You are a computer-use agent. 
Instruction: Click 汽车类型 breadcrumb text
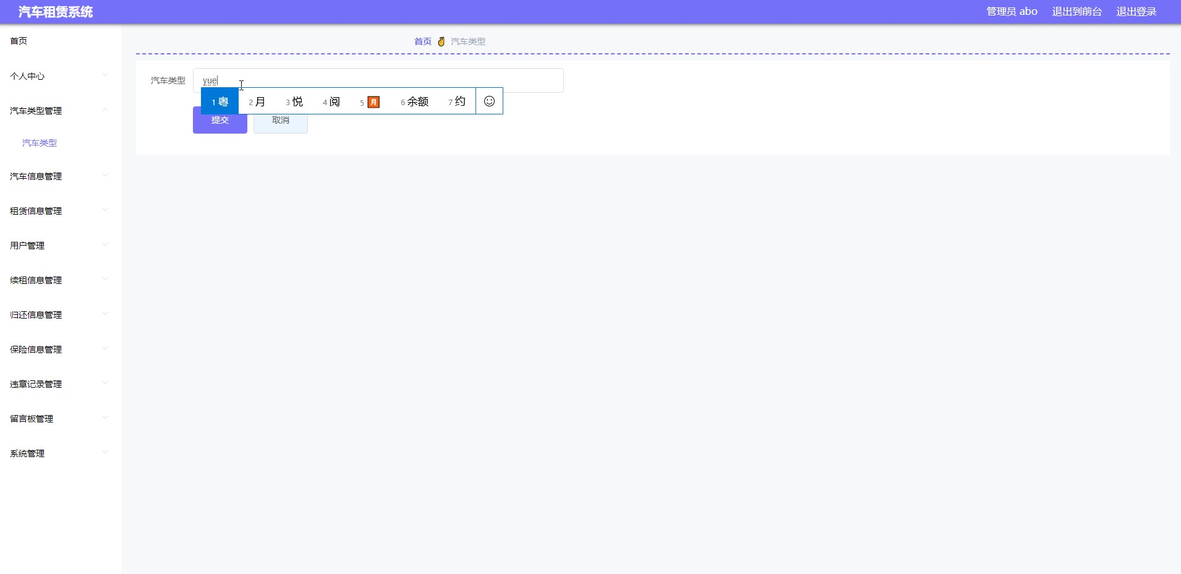pyautogui.click(x=468, y=41)
